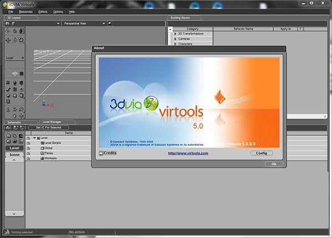The width and height of the screenshot is (332, 238).
Task: Click the Ok button in About dialog
Action: tap(273, 164)
